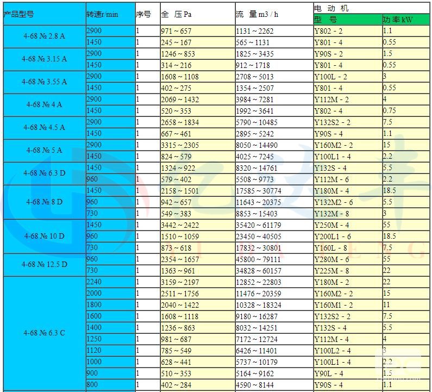Select the flow cell 35420 ~ 61179
The image size is (432, 392).
(273, 225)
